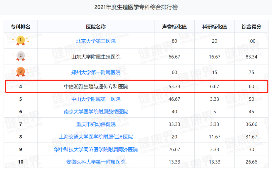The height and width of the screenshot is (174, 272).
Task: Click the 综合得分 column header
Action: 251,27
